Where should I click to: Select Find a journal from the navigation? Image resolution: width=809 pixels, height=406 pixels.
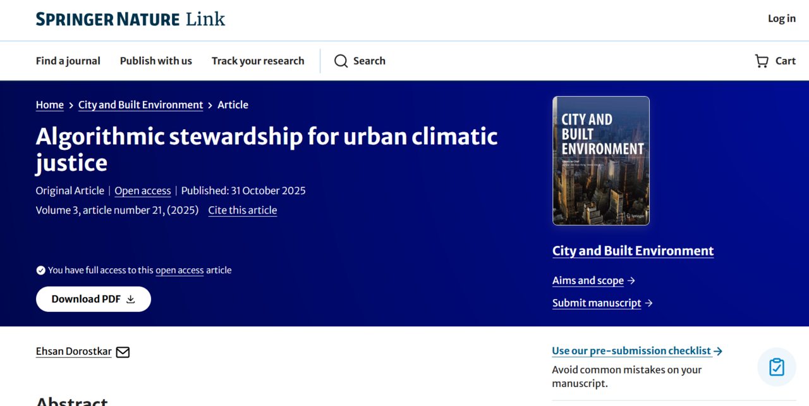tap(68, 61)
